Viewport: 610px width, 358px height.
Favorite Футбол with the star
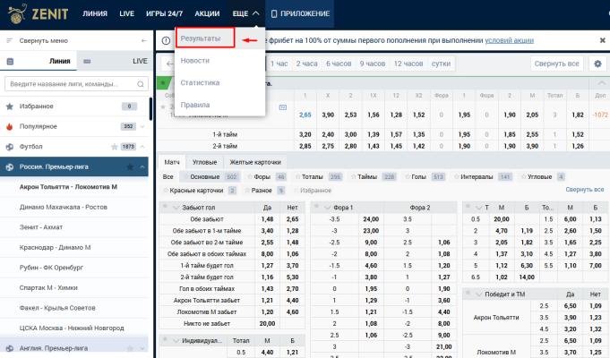point(115,147)
